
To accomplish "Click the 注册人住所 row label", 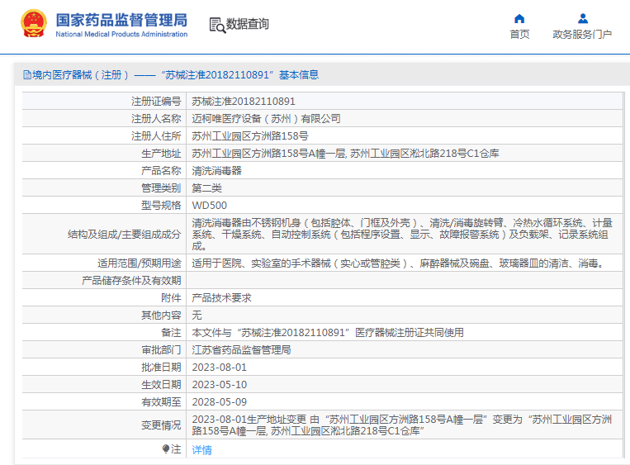I will pyautogui.click(x=156, y=135).
